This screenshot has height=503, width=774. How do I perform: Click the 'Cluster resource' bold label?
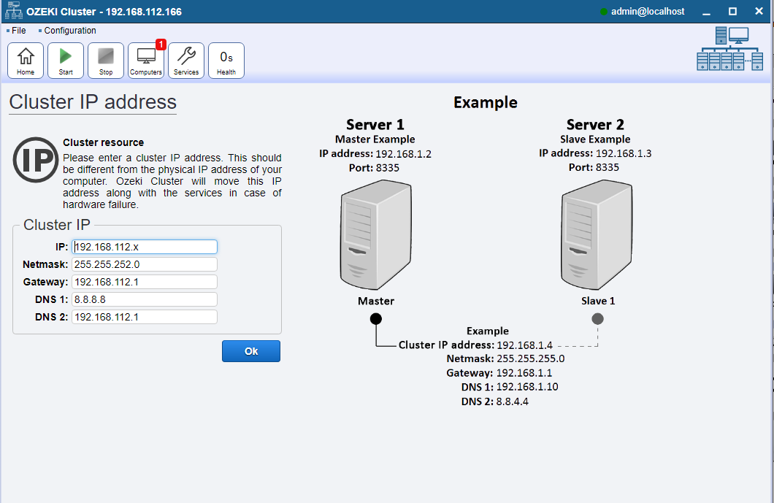(103, 142)
